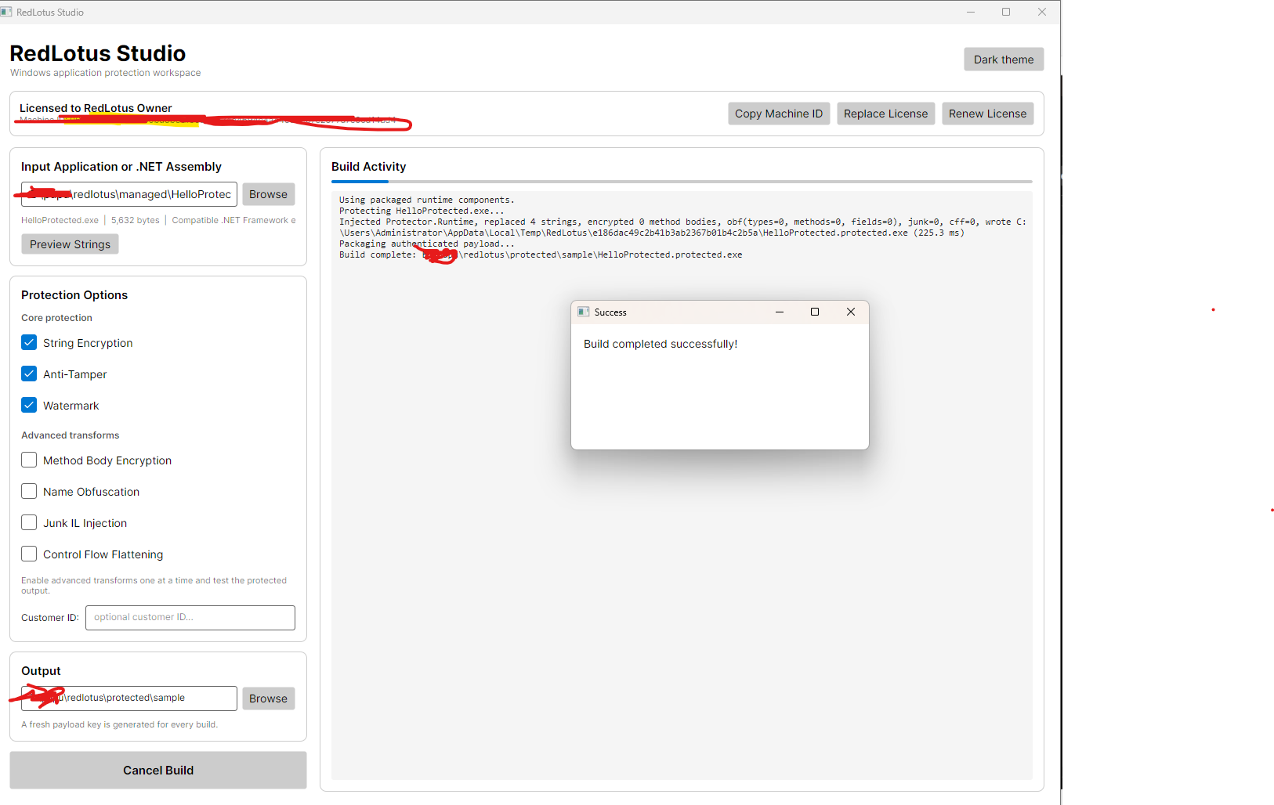Enable Method Body Encryption
Viewport: 1274px width, 805px height.
[29, 460]
